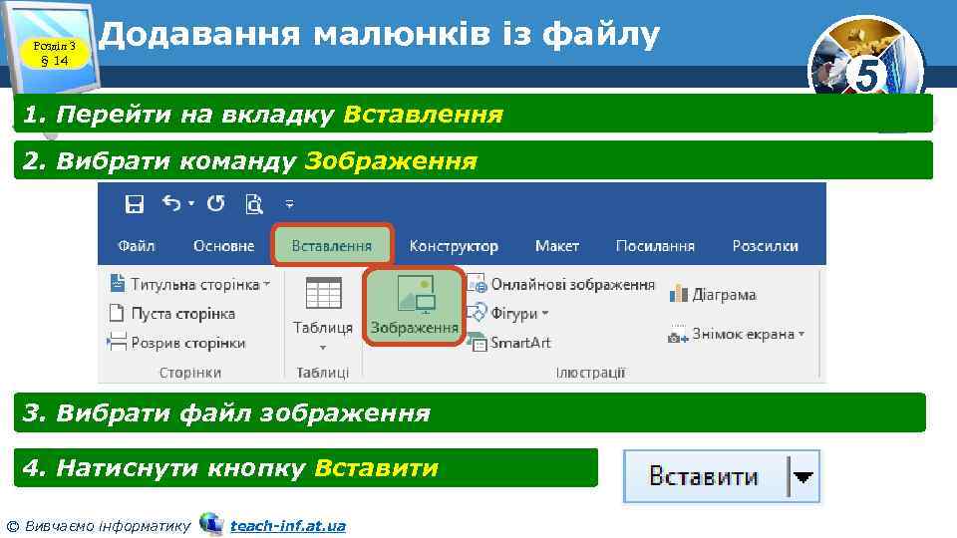The height and width of the screenshot is (538, 957).
Task: Expand the Вставити button dropdown arrow
Action: tap(803, 477)
